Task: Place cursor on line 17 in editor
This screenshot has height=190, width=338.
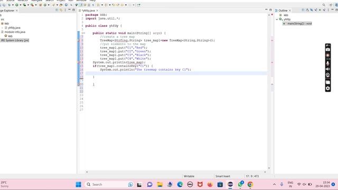Action: (x=176, y=73)
